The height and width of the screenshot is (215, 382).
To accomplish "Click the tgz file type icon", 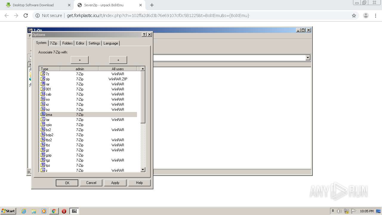I will point(43,160).
